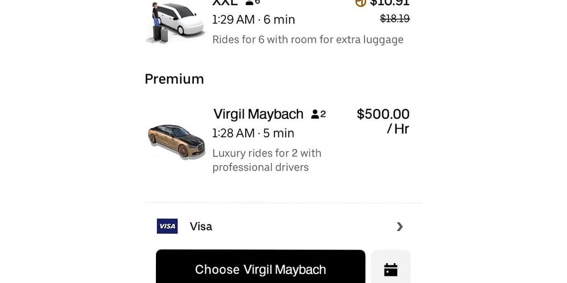
Task: Click the XXL ride discount badge icon
Action: click(360, 3)
